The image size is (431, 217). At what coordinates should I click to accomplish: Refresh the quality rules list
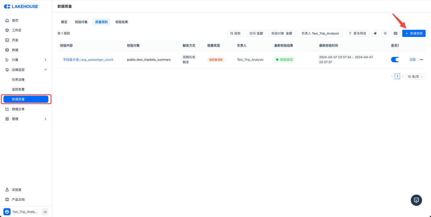click(x=385, y=34)
